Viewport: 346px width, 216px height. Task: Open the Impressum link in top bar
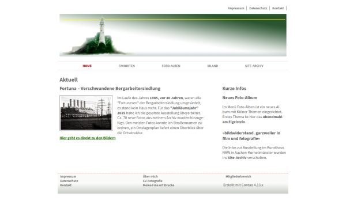pyautogui.click(x=236, y=8)
